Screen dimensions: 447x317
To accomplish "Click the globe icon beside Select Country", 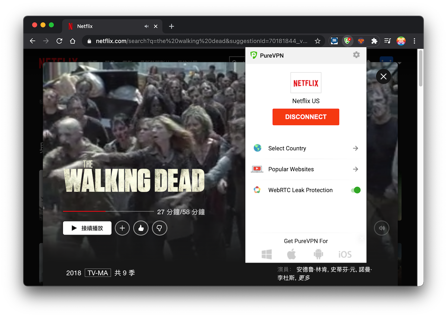I will coord(257,148).
